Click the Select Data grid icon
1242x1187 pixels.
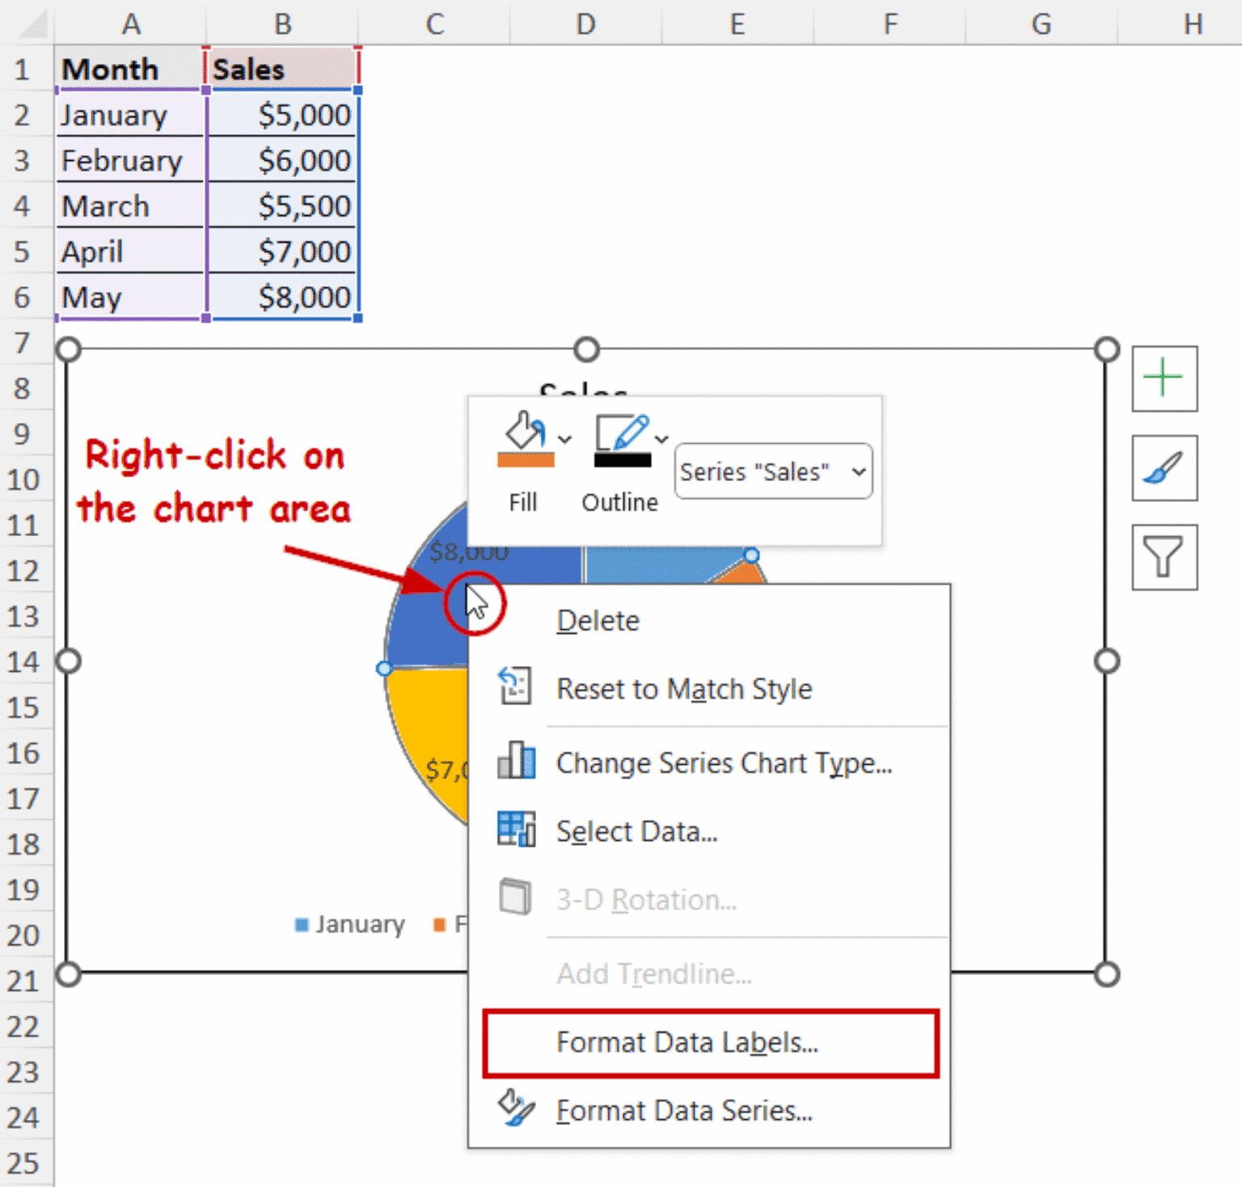516,829
